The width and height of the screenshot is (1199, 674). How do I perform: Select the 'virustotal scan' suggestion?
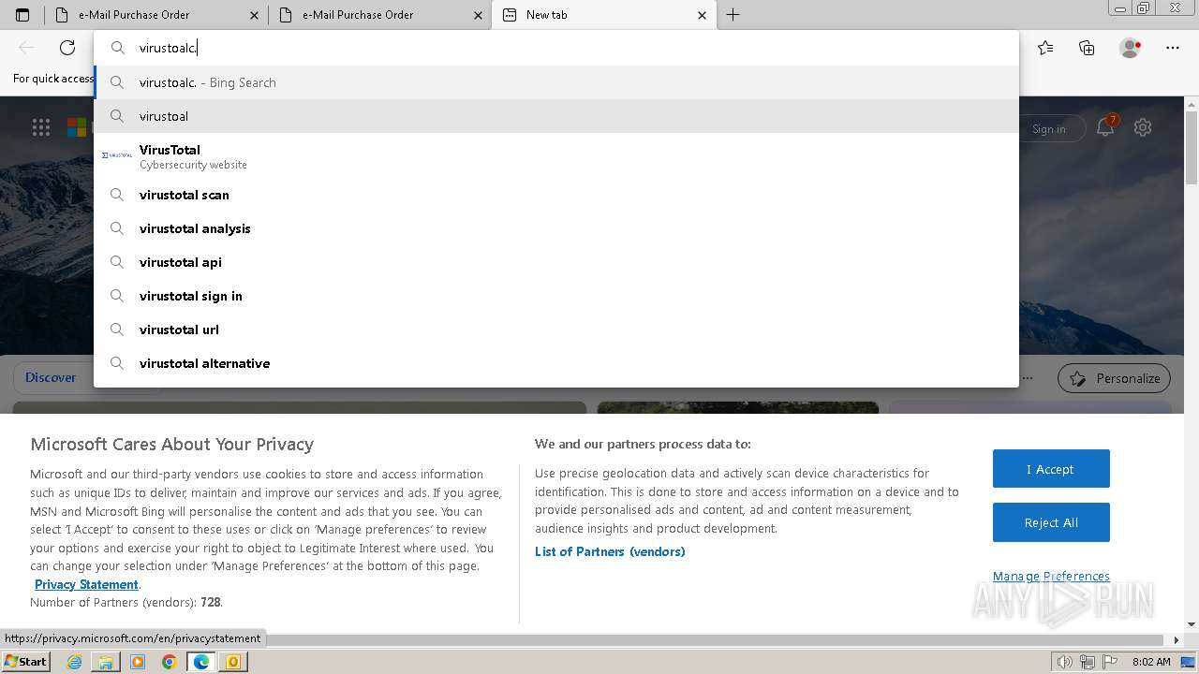tap(556, 195)
